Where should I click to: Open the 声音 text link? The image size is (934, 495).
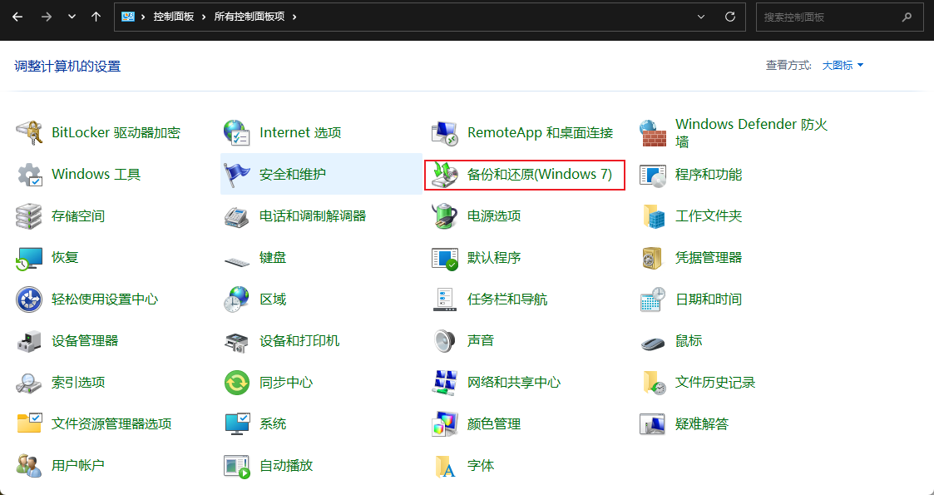tap(481, 341)
